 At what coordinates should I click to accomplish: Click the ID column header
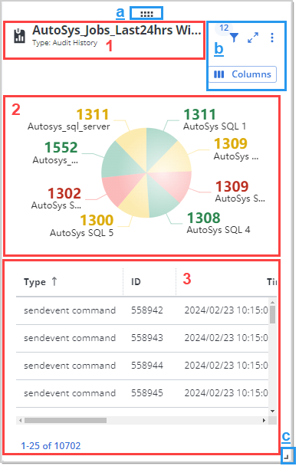(136, 282)
